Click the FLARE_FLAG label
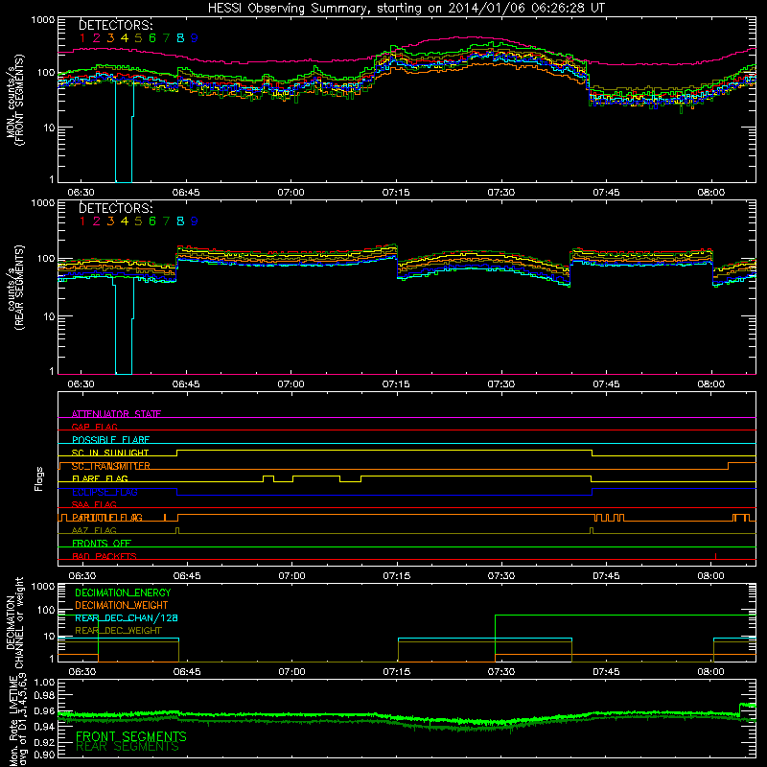The height and width of the screenshot is (767, 767). (x=100, y=478)
